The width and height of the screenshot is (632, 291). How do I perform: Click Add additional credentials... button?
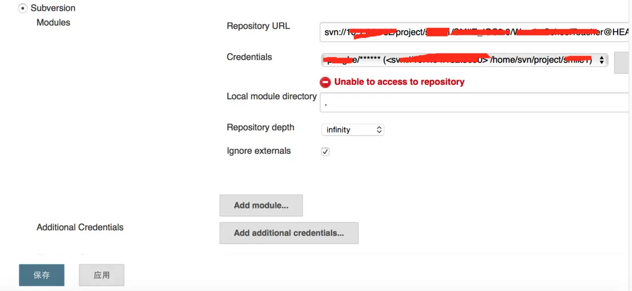click(x=289, y=233)
